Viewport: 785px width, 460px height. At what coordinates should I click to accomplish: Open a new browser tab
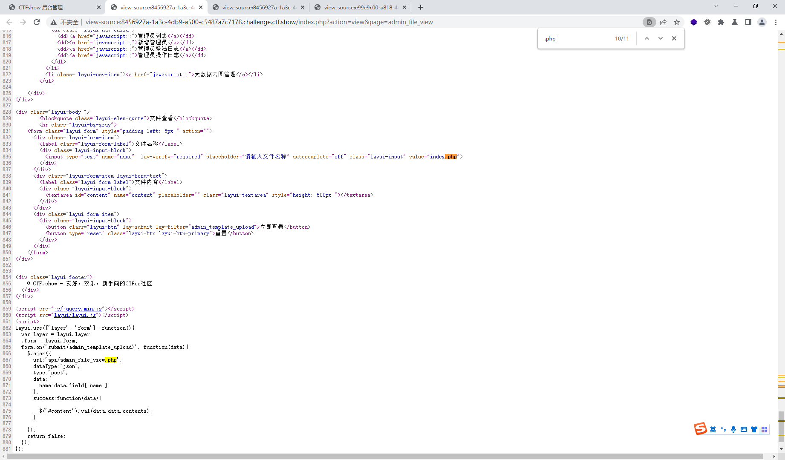point(421,7)
